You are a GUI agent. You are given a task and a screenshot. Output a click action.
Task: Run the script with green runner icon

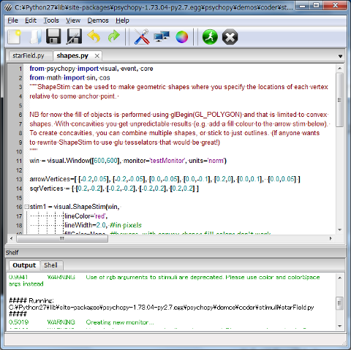tap(210, 37)
